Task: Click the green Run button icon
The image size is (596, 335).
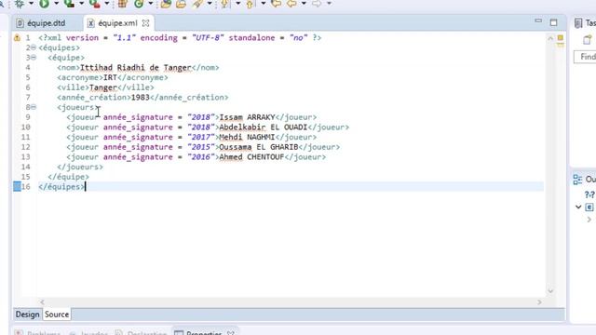Action: pyautogui.click(x=45, y=4)
